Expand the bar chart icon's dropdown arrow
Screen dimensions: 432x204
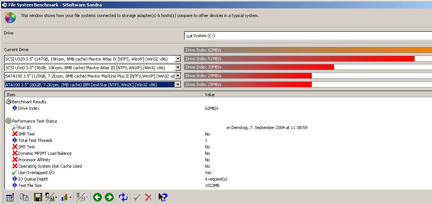coord(70,198)
